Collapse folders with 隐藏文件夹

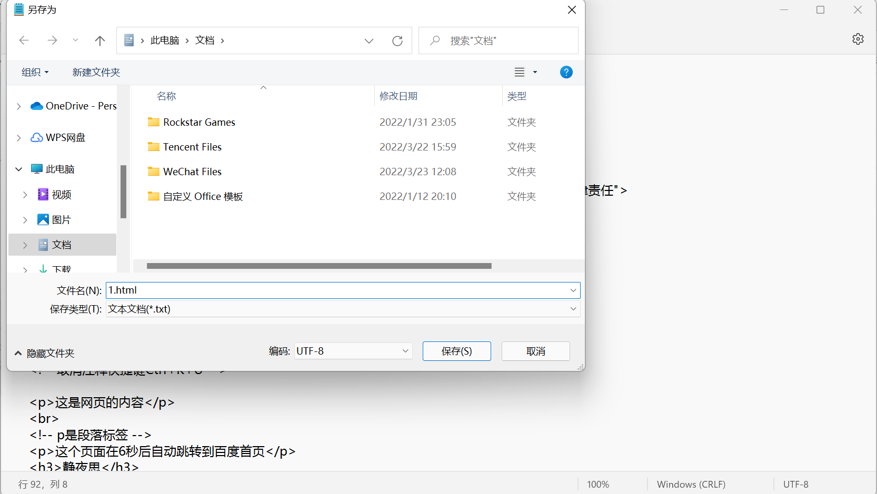pyautogui.click(x=45, y=354)
